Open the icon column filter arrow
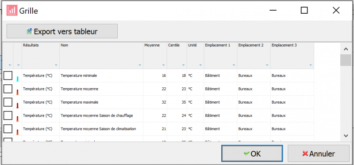Image resolution: width=354 pixels, height=165 pixels. pyautogui.click(x=19, y=65)
